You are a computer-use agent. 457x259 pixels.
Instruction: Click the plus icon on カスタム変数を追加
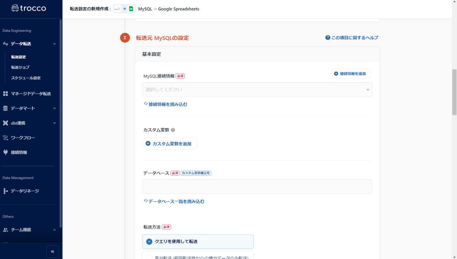pos(148,144)
